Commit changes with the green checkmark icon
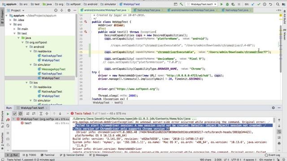The width and height of the screenshot is (287, 161). (259, 4)
